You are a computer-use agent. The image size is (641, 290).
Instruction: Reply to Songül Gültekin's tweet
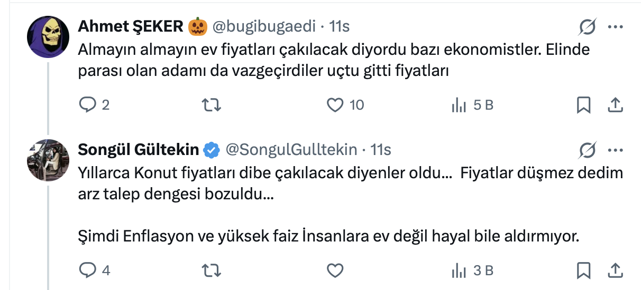click(x=87, y=271)
